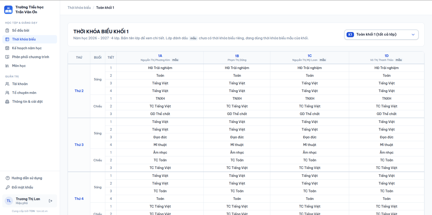
Task: Go to Môn học in the sidebar
Action: [30, 66]
